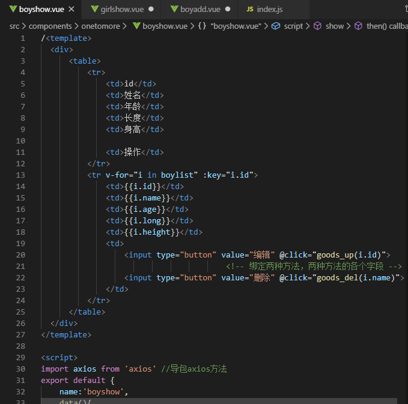Click the curly braces icon in the breadcrumb

tap(202, 26)
